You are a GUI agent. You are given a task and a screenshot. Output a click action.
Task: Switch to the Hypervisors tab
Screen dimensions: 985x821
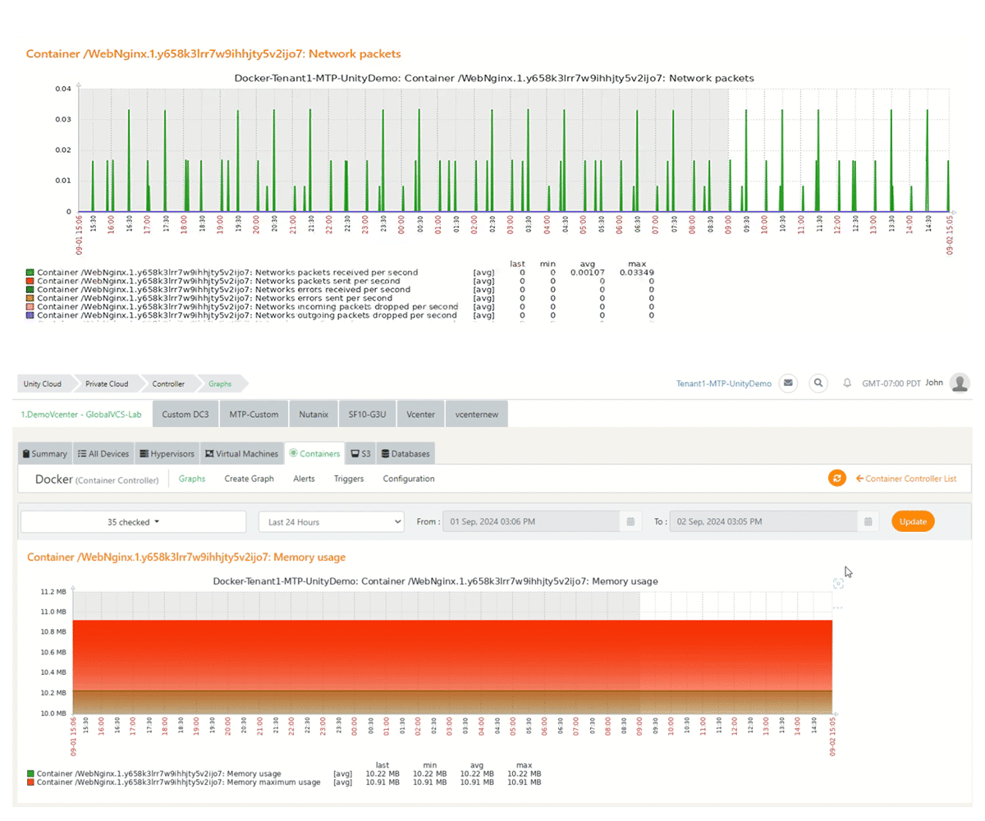[167, 453]
